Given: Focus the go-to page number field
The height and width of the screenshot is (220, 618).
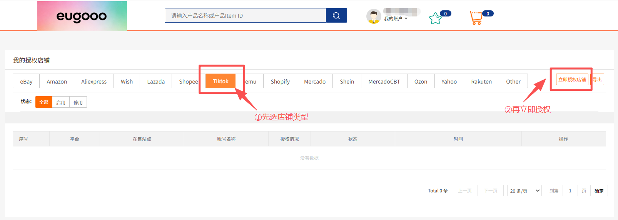Looking at the screenshot, I should [570, 190].
